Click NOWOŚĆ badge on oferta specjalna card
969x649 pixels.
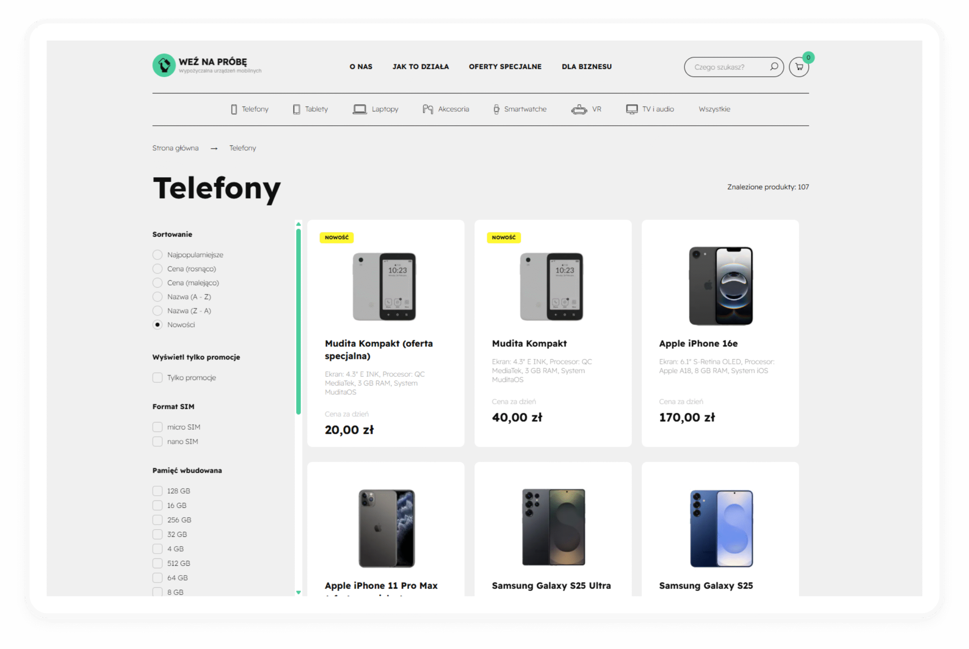pos(337,237)
